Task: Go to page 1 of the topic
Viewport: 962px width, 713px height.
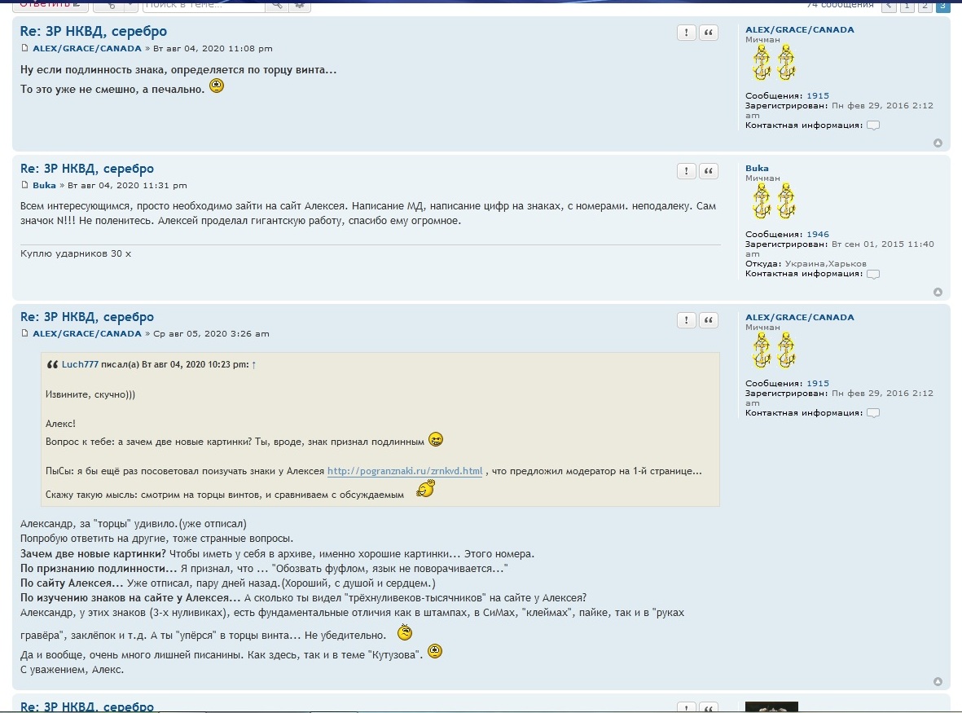Action: [x=907, y=6]
